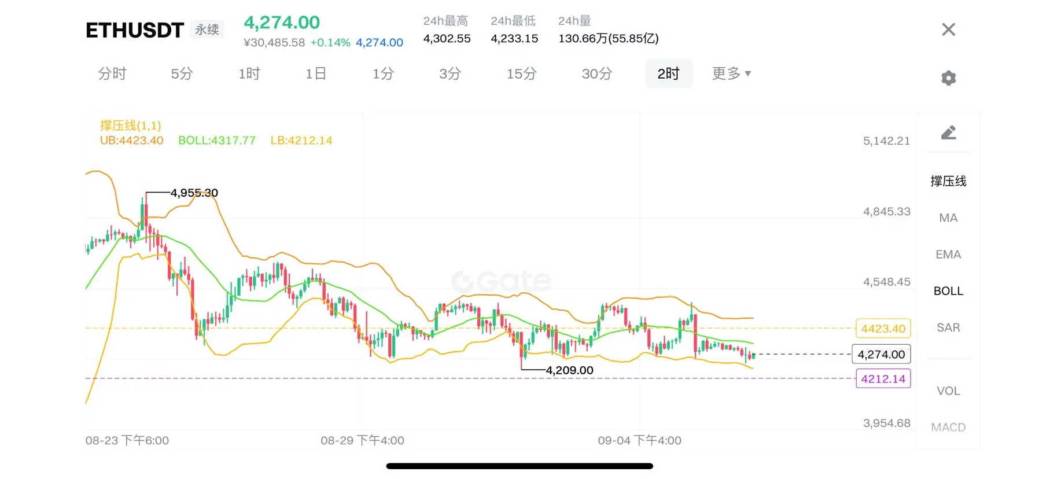
Task: Click the 4,548.45 price axis label
Action: (x=886, y=282)
